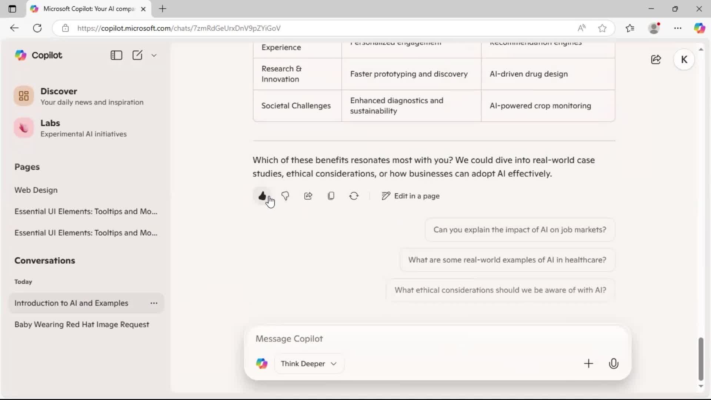Click the Conversations section heading
711x400 pixels.
(x=45, y=261)
